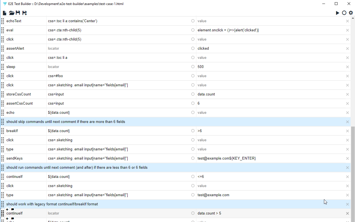Image resolution: width=355 pixels, height=222 pixels.
Task: Delete the storeCssCount row
Action: coord(348,94)
